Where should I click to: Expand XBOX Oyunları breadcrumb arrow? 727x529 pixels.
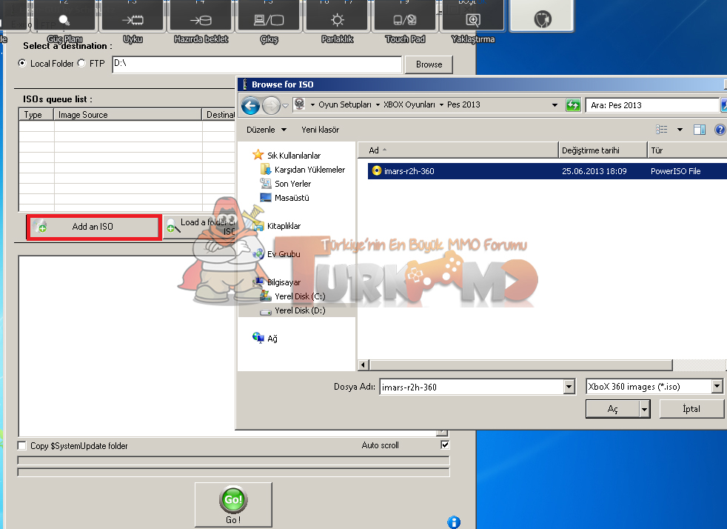coord(441,105)
